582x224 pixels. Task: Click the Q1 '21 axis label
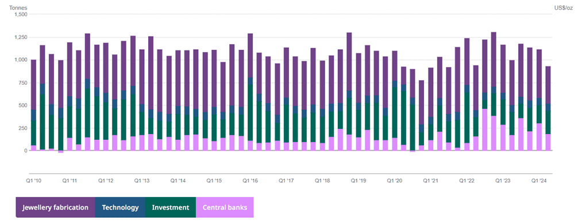[431, 180]
